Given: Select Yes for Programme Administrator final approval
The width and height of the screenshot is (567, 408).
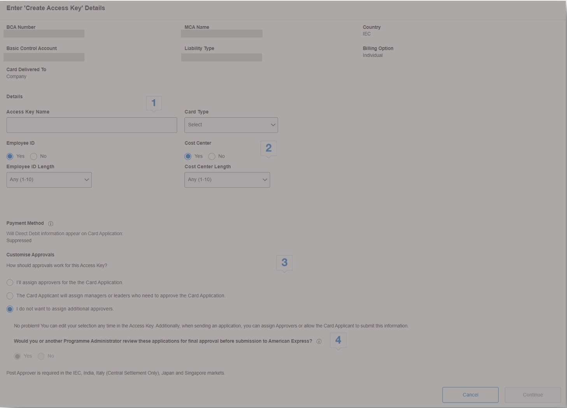Looking at the screenshot, I should coord(17,356).
